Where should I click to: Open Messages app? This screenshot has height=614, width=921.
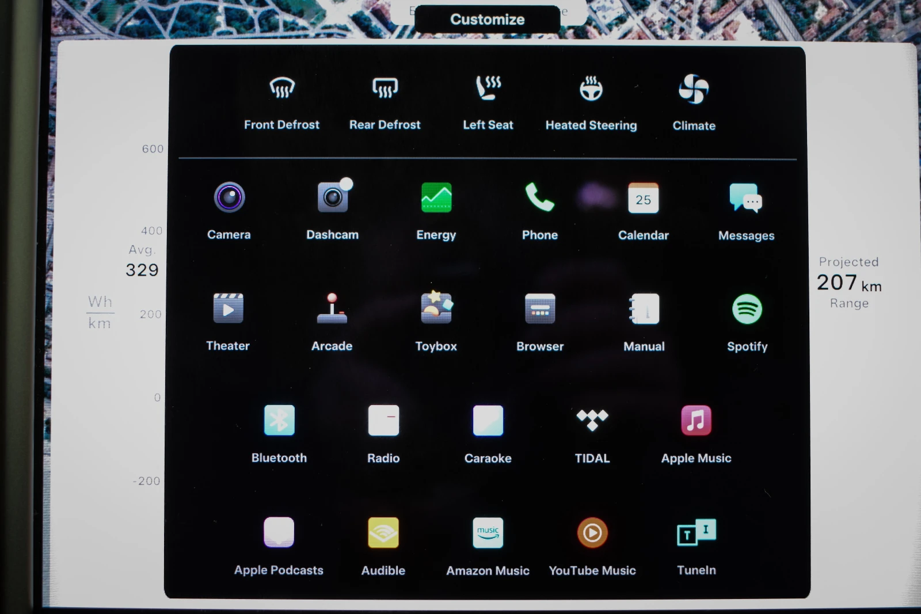coord(746,199)
